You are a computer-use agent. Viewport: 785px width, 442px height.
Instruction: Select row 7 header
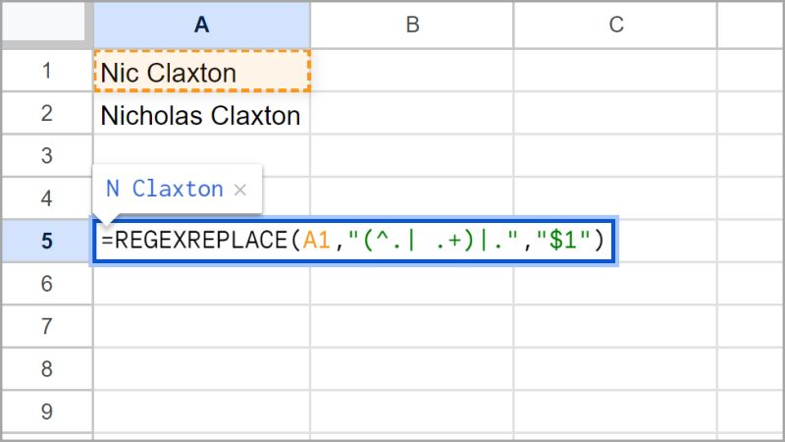point(47,326)
